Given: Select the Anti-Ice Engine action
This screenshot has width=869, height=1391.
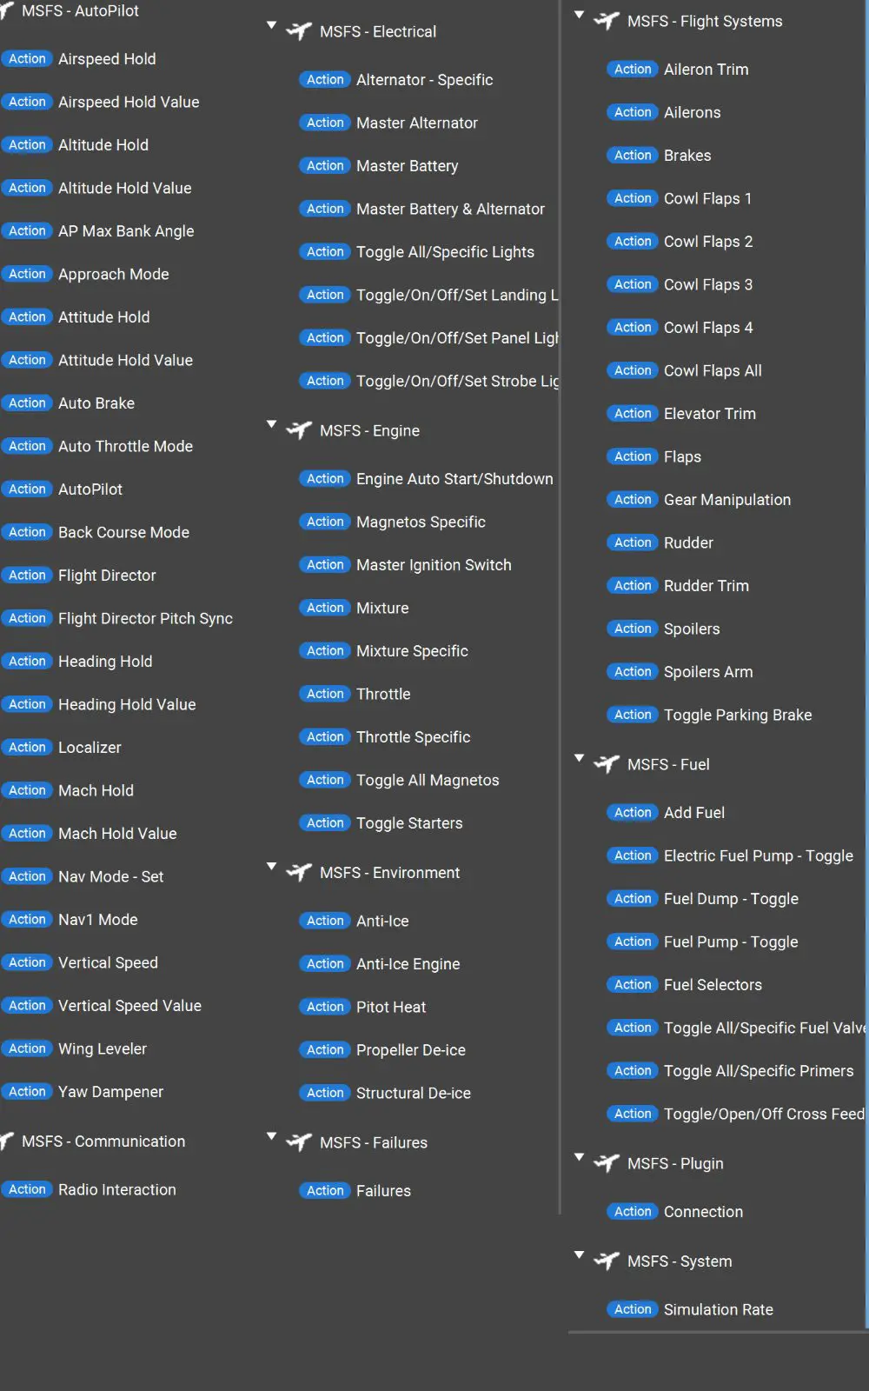Looking at the screenshot, I should coord(408,964).
